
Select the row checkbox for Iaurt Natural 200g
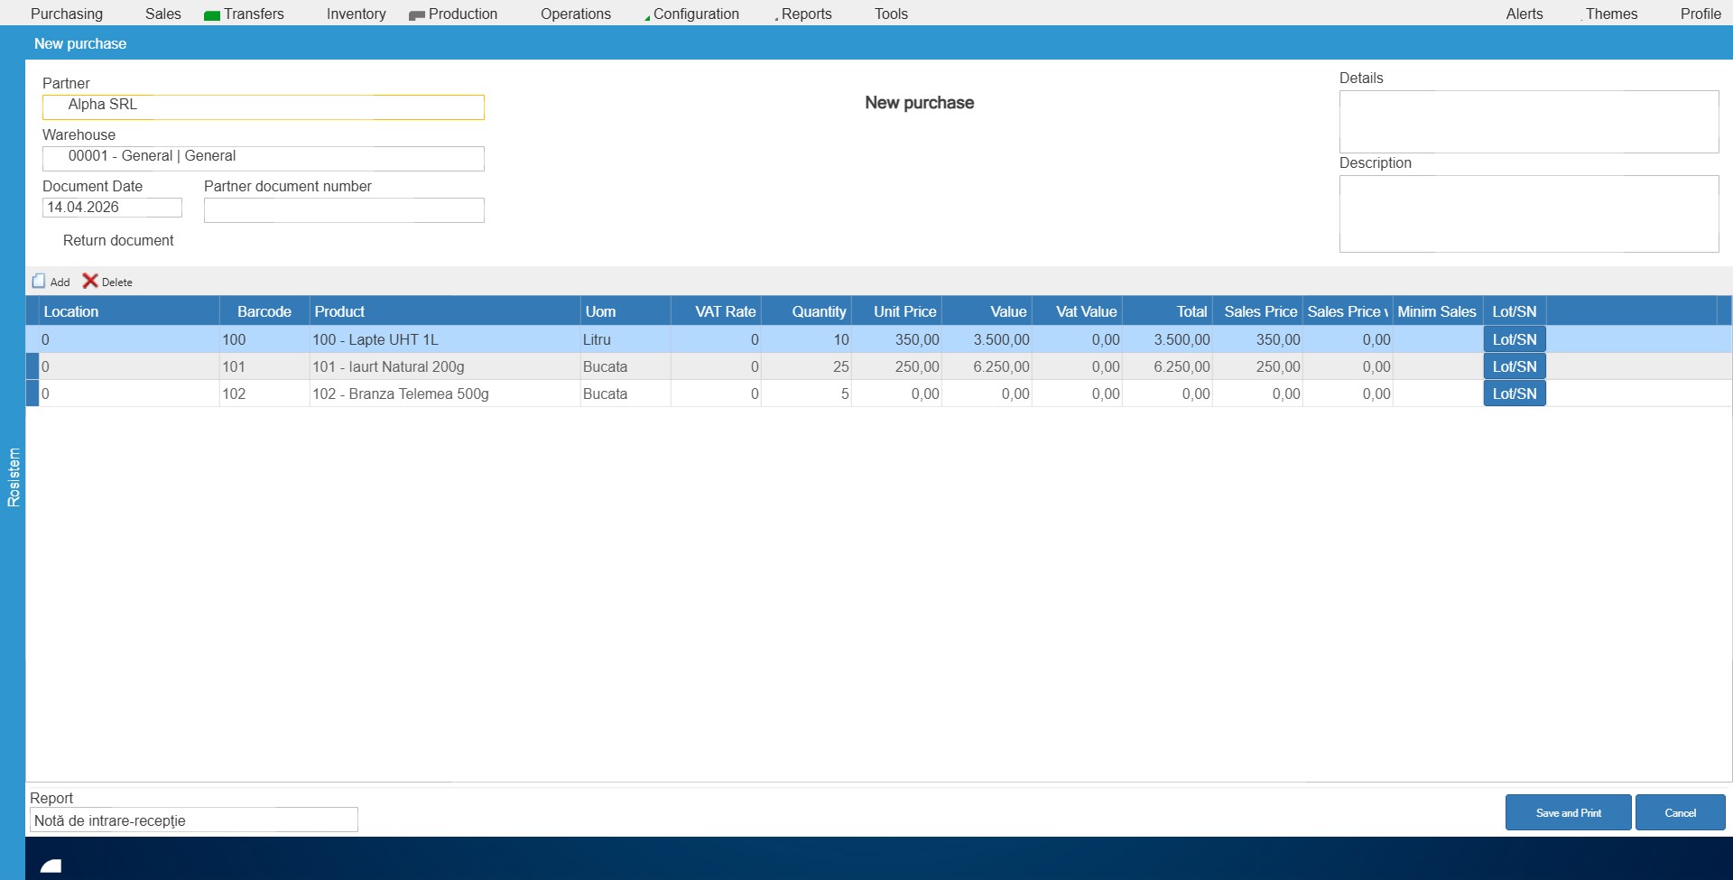tap(33, 366)
